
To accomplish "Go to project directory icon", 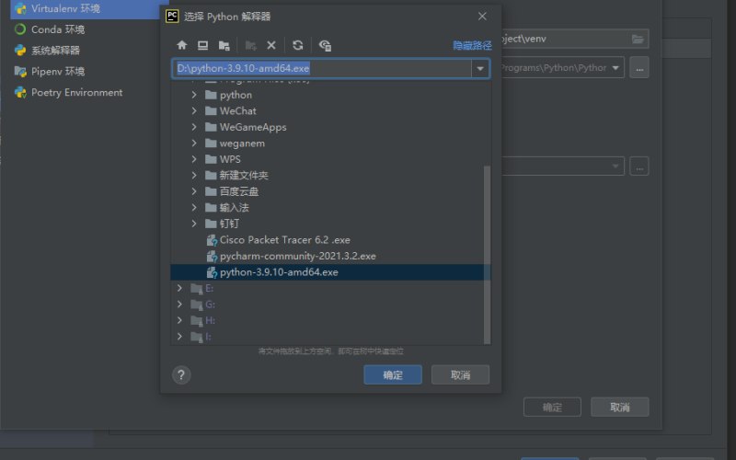I will coord(224,45).
